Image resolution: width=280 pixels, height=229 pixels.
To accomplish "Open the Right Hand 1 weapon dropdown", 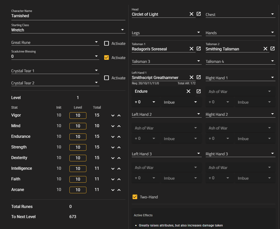I will [x=240, y=78].
